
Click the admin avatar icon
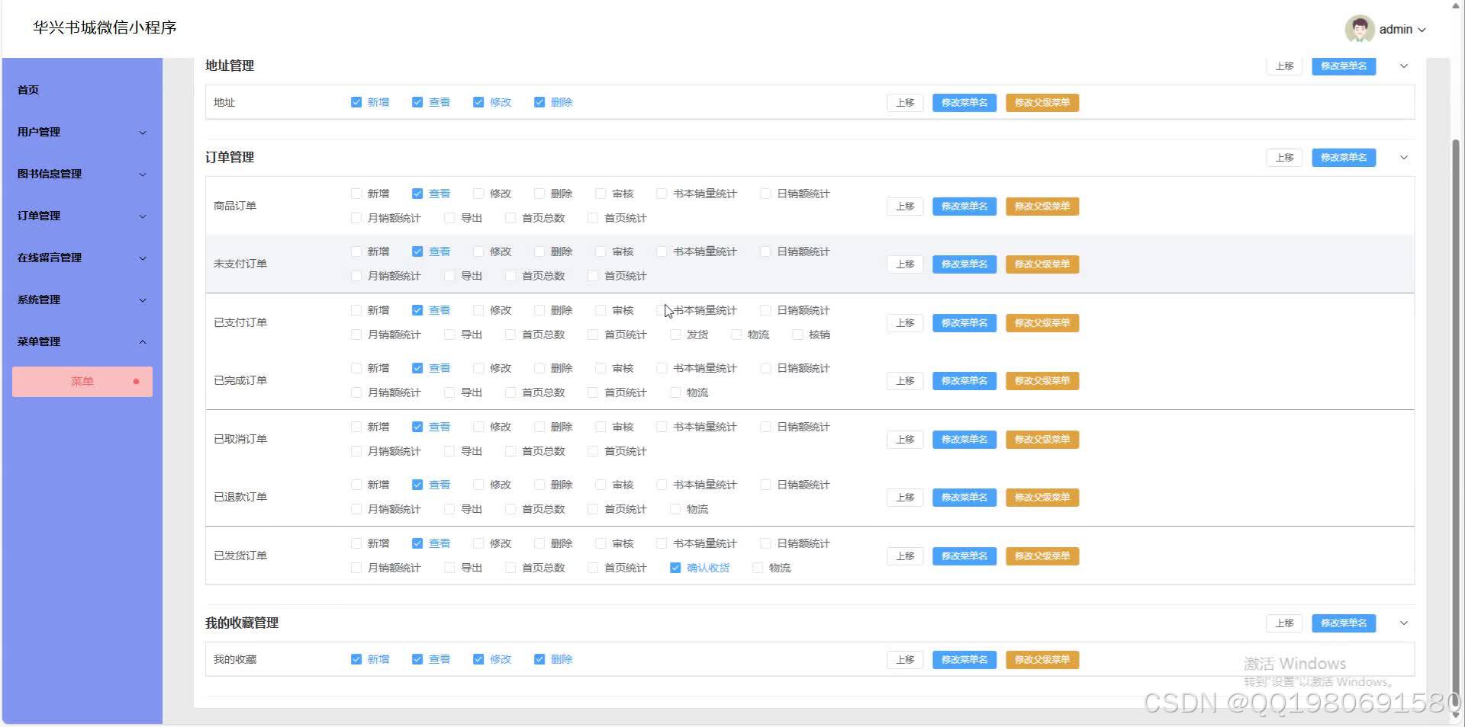click(1360, 29)
